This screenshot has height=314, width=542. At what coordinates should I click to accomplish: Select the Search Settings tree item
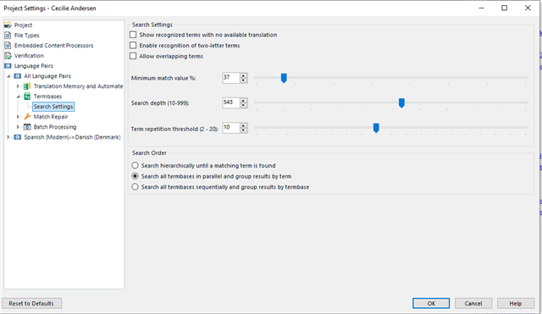pos(53,107)
